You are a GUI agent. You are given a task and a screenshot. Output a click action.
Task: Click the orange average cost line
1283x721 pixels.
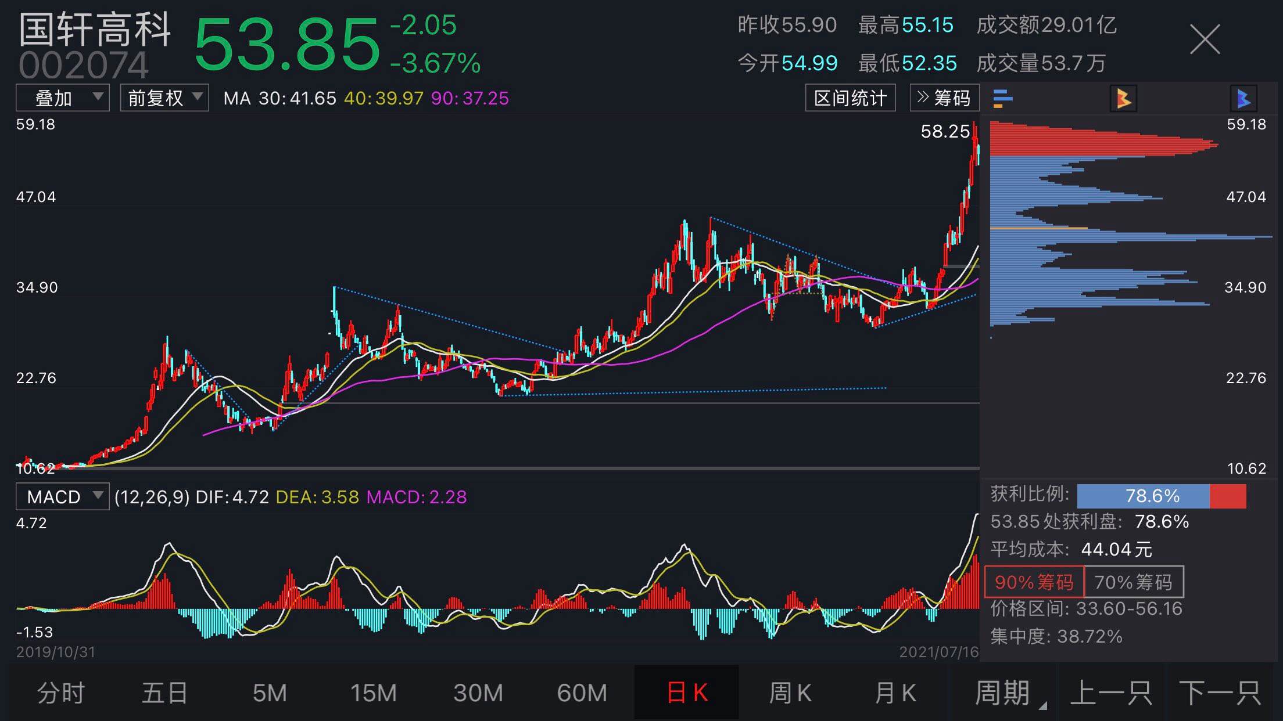(1038, 228)
